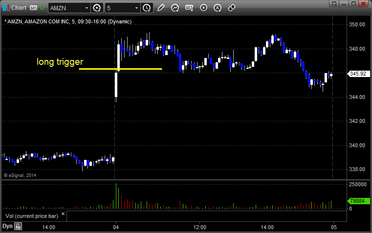Open the GET studies menu

tap(189, 8)
